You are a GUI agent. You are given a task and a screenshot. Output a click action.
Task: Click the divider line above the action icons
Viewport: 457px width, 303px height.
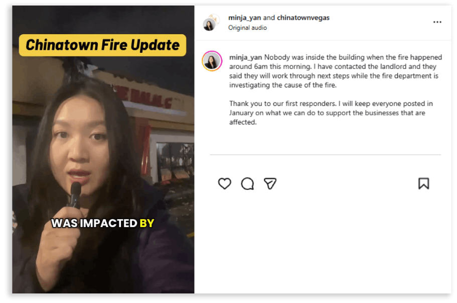[x=325, y=155]
